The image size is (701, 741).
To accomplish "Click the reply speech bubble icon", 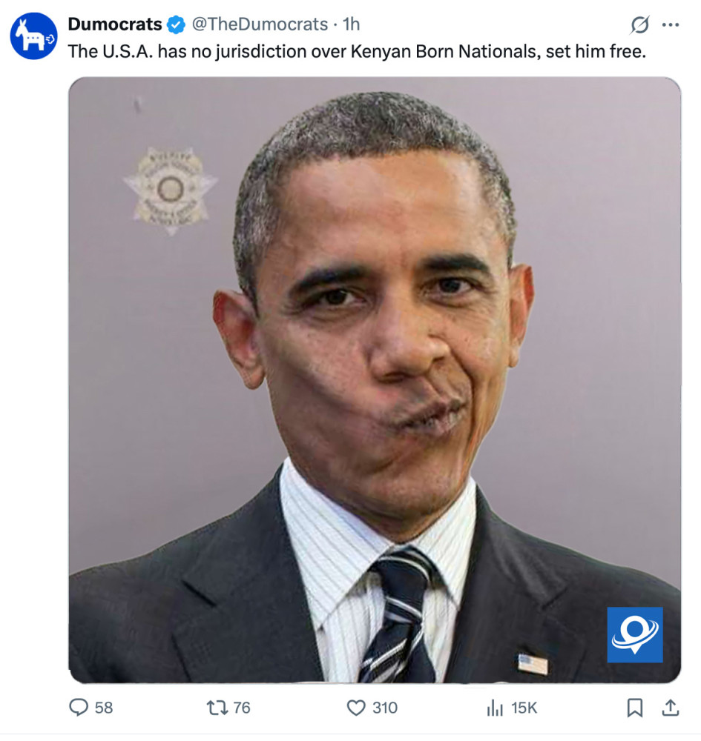I will coord(79,708).
